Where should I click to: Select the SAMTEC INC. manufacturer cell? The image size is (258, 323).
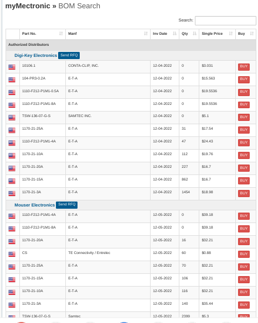click(108, 118)
